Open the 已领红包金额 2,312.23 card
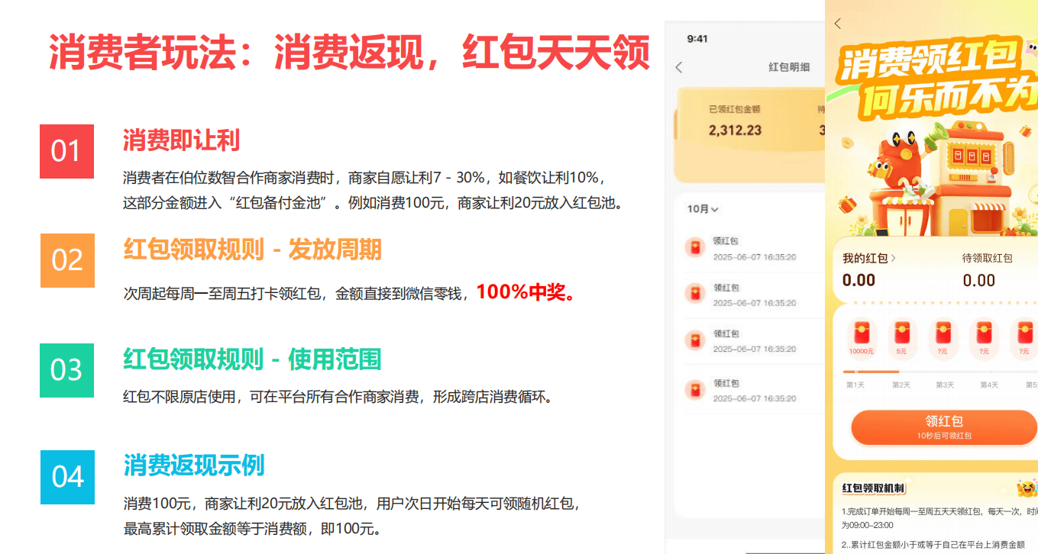The image size is (1038, 554). (735, 122)
